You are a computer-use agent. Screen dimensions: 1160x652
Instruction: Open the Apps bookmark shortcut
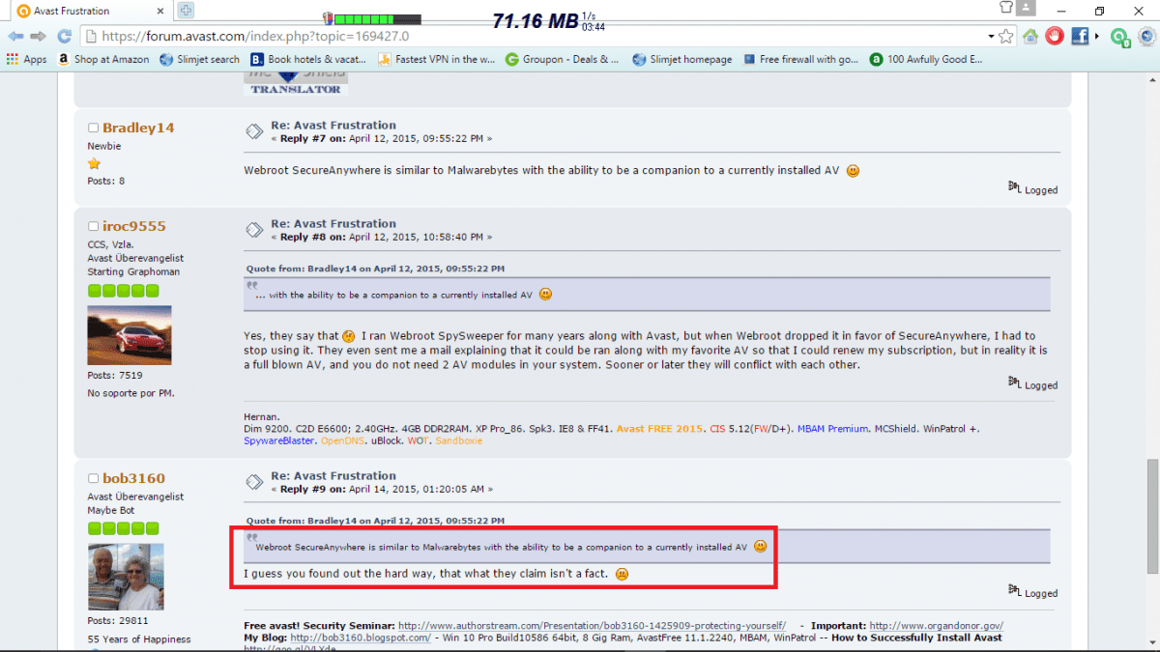coord(26,59)
